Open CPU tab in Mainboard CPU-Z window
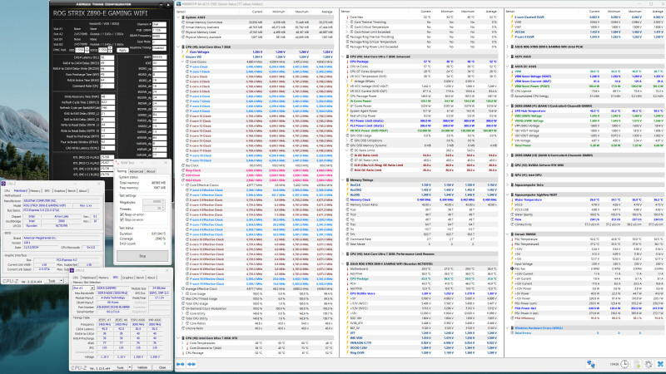 7,191
